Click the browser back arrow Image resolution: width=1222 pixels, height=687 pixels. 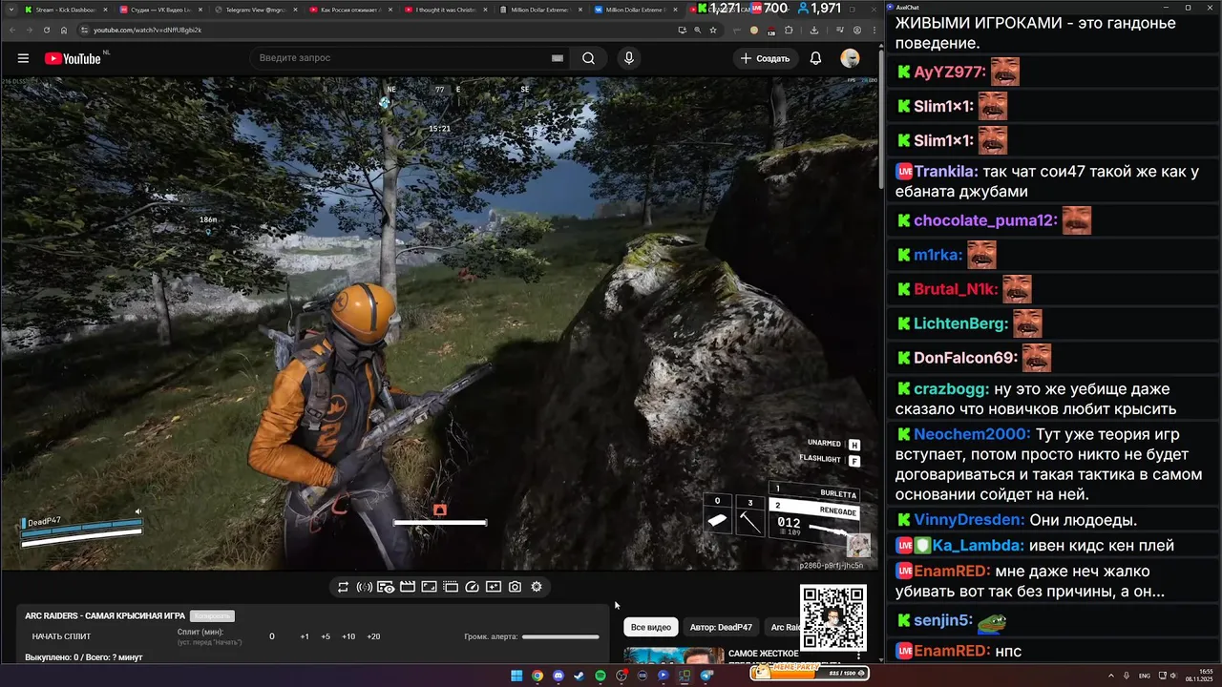(12, 30)
